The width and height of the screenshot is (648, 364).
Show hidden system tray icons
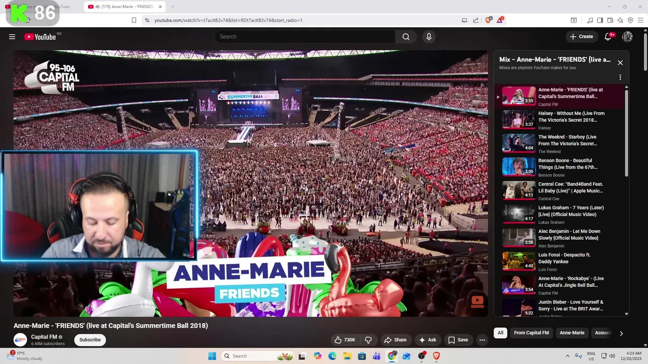[568, 356]
